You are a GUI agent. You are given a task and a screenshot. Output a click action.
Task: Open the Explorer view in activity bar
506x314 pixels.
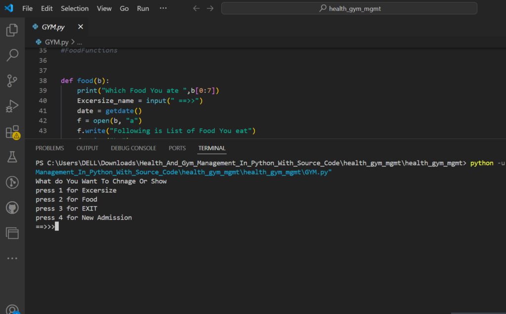12,30
